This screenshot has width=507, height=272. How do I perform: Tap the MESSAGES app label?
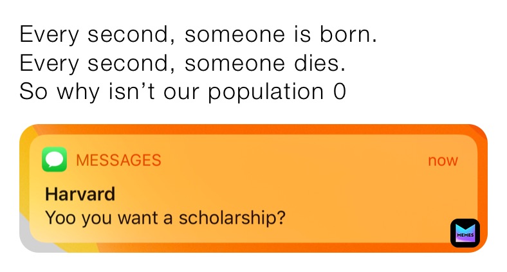coord(118,161)
